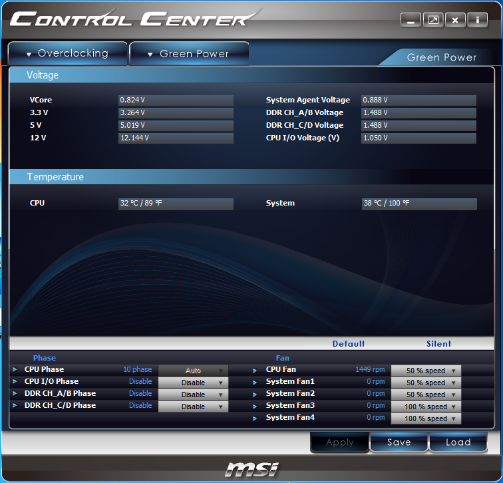
Task: Click the arrow icon beside System Fan2
Action: pyautogui.click(x=255, y=395)
